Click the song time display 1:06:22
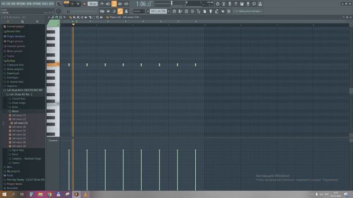The image size is (353, 198). 143,4
